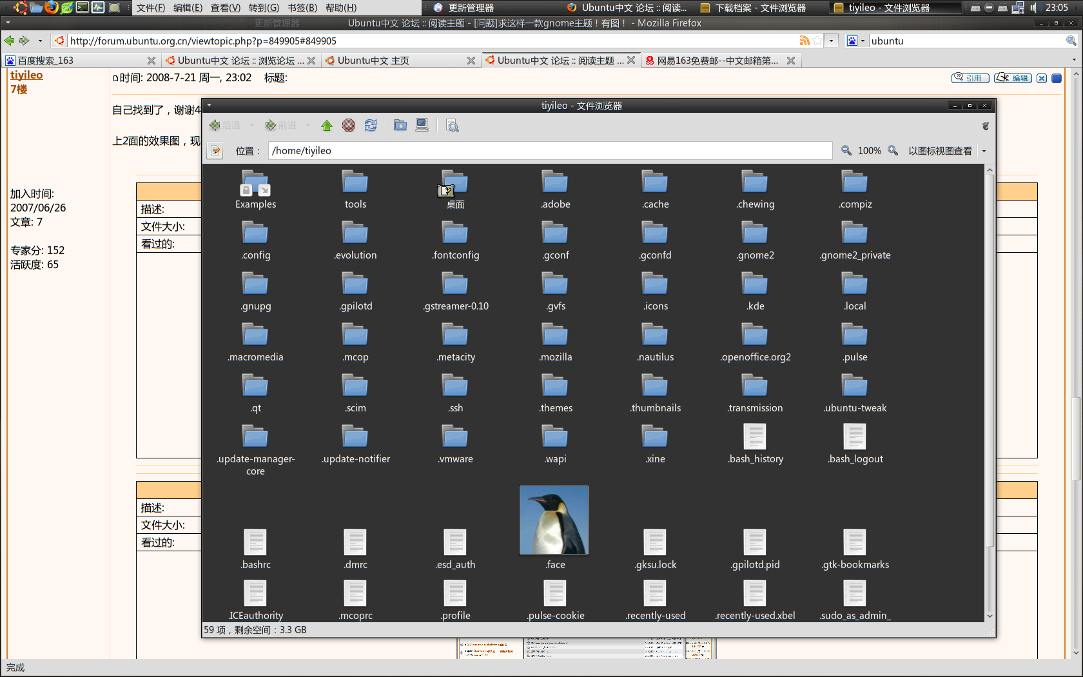Open the search engine selector dropdown
The height and width of the screenshot is (677, 1083).
(855, 41)
